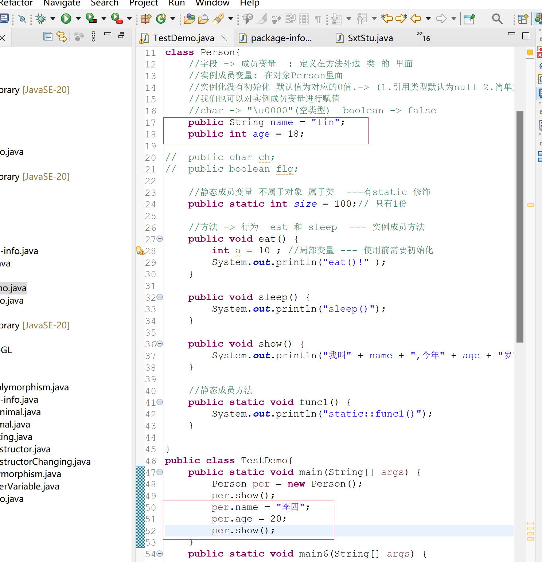Open the Search magnifier icon
The height and width of the screenshot is (562, 542).
point(497,19)
